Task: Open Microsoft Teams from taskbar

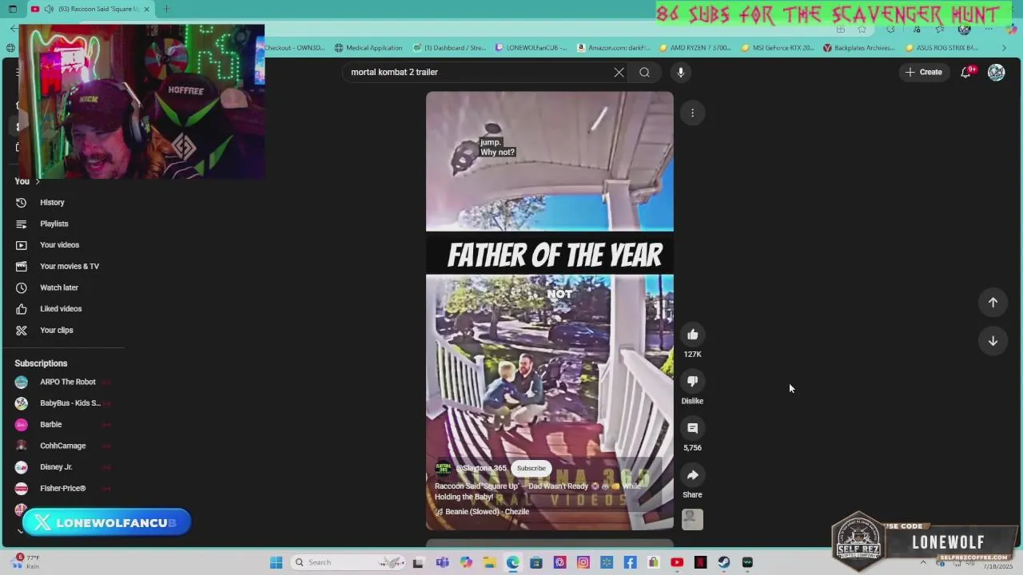Action: coord(442,562)
